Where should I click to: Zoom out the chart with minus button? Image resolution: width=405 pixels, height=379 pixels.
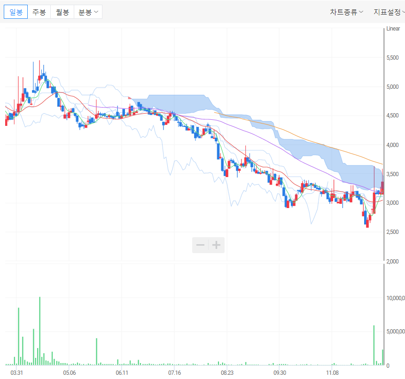pos(201,245)
